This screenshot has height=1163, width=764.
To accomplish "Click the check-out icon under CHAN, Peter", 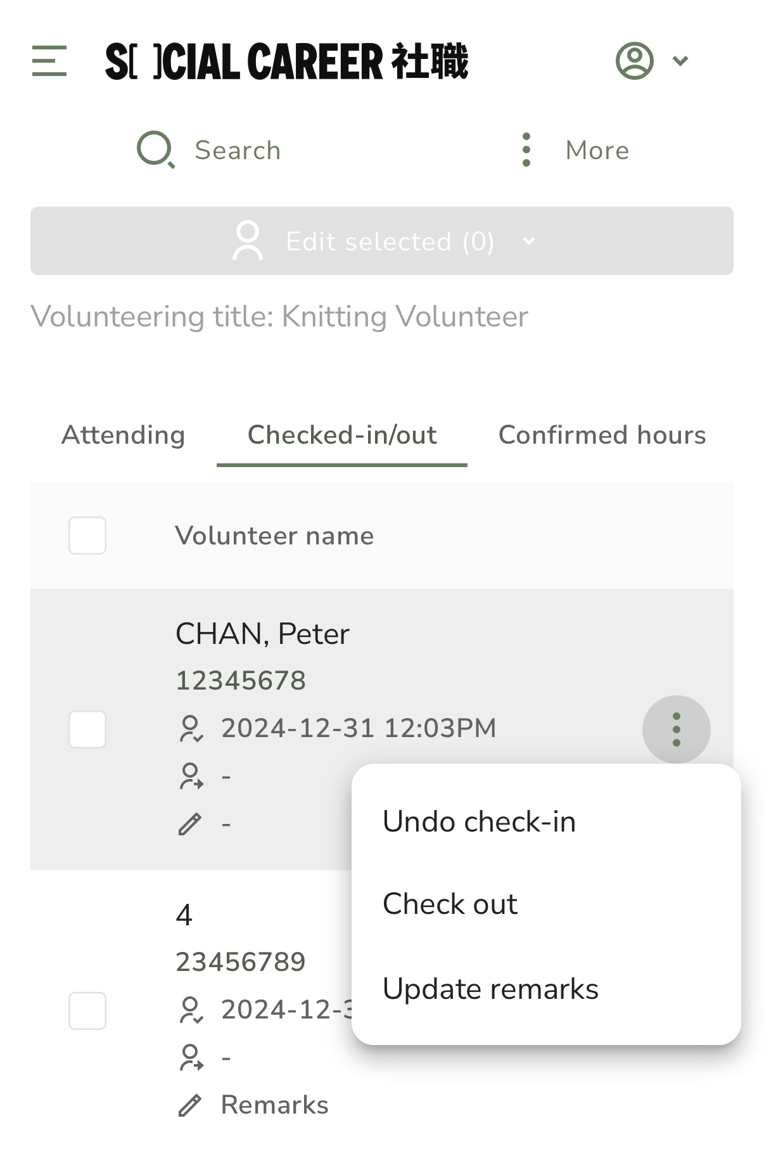I will pyautogui.click(x=191, y=776).
